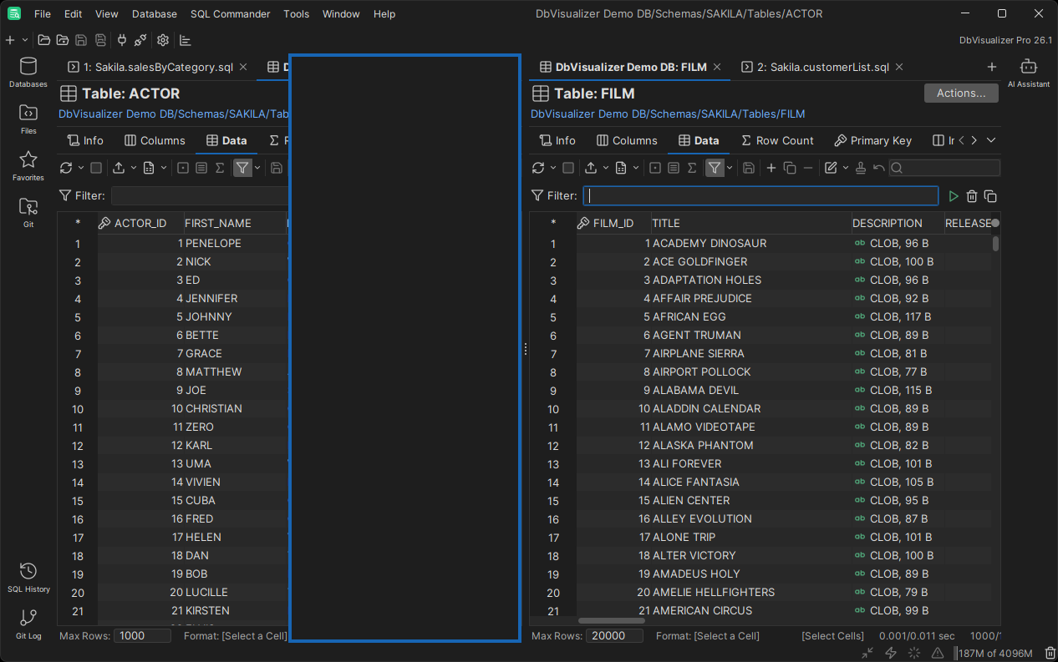Image resolution: width=1058 pixels, height=662 pixels.
Task: Expand filter dropdown arrow in FILM toolbar
Action: point(730,168)
